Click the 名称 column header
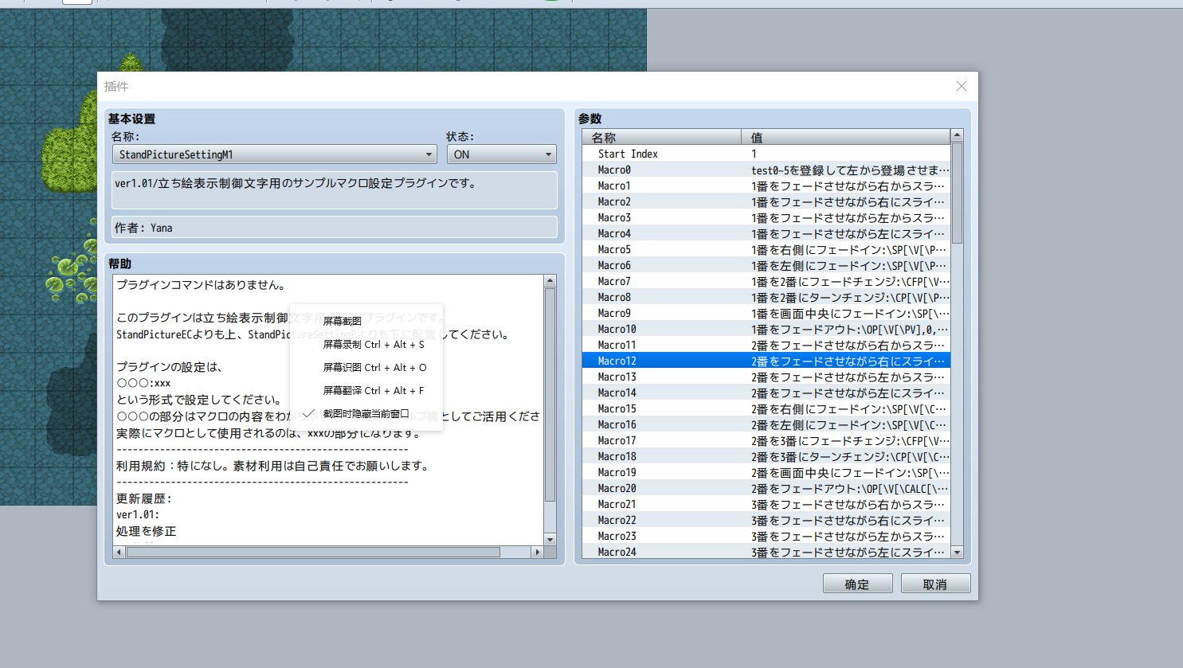 tap(662, 137)
